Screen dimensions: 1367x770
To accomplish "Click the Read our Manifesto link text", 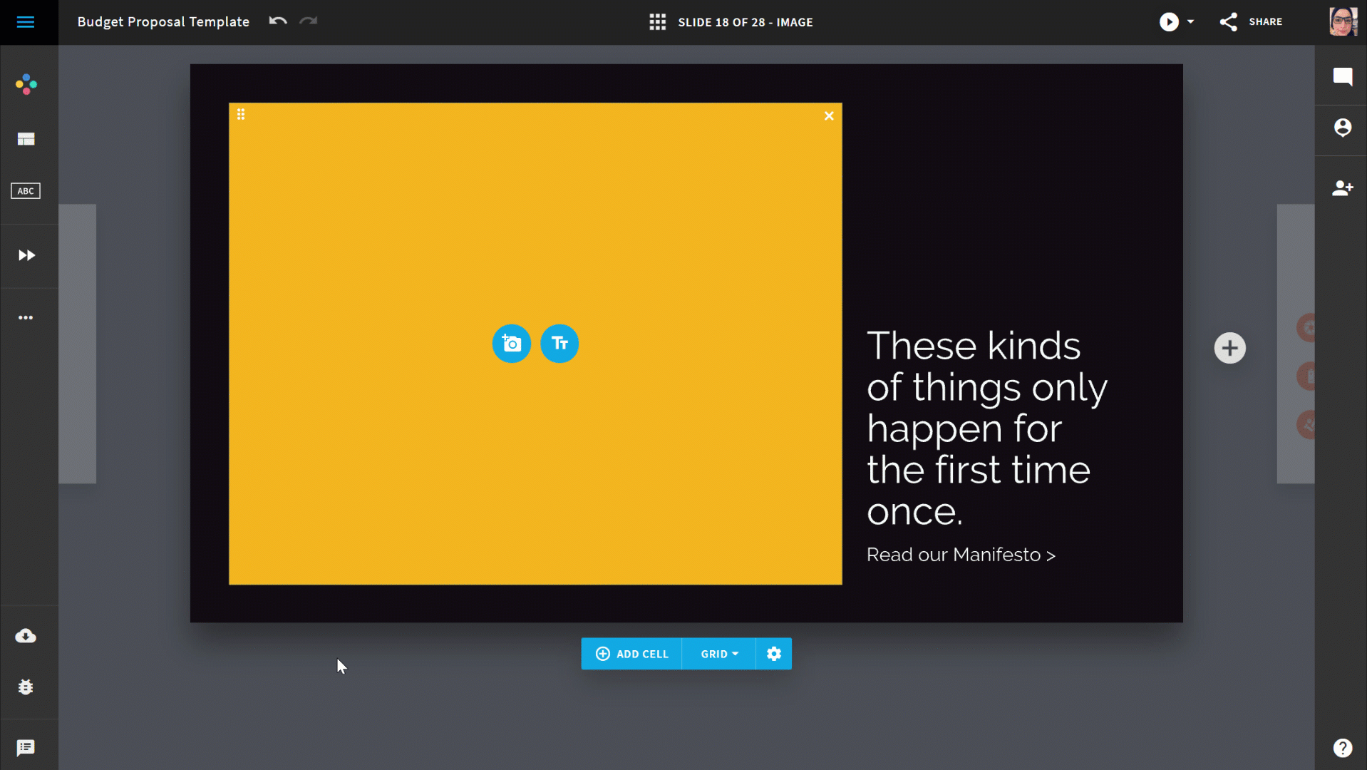I will [961, 555].
